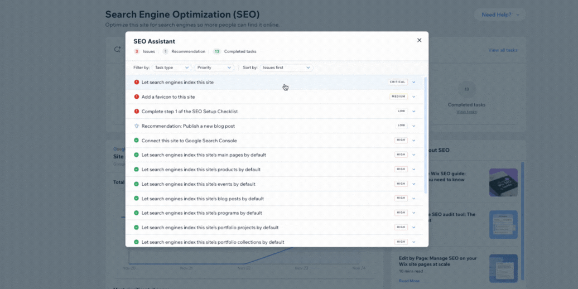Click green check icon beside main pages task
This screenshot has height=289, width=578.
coord(136,155)
